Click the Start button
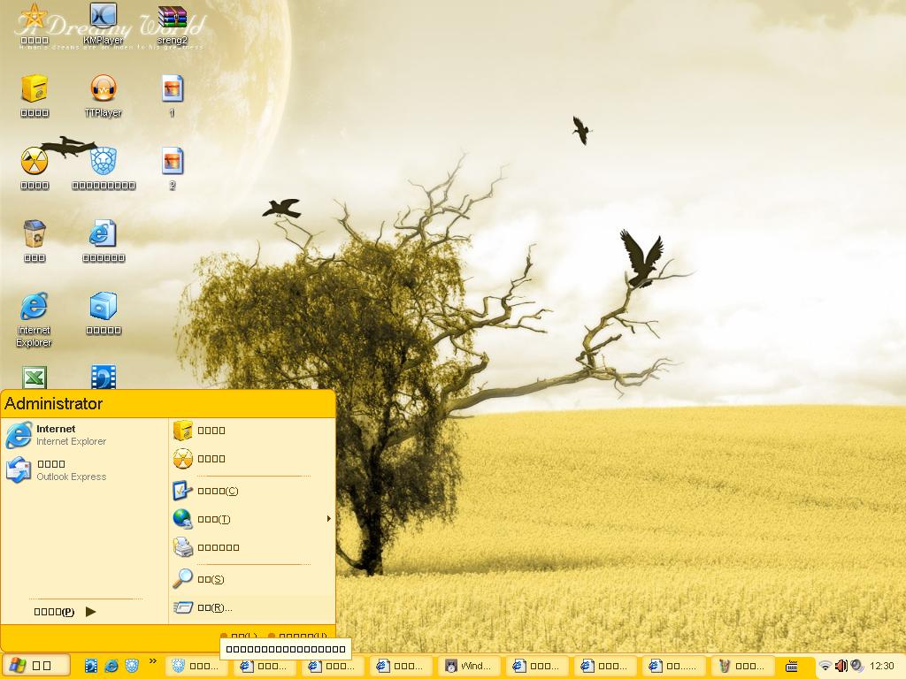 (x=29, y=666)
